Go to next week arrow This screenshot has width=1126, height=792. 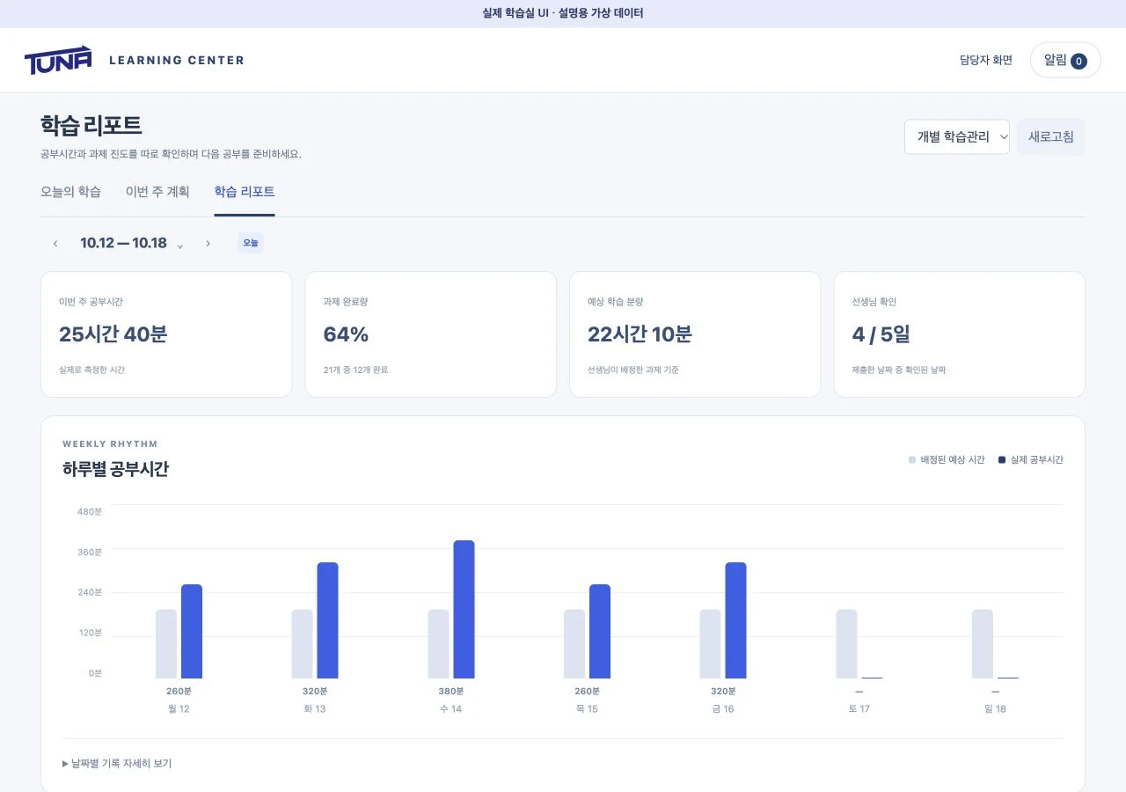(208, 243)
